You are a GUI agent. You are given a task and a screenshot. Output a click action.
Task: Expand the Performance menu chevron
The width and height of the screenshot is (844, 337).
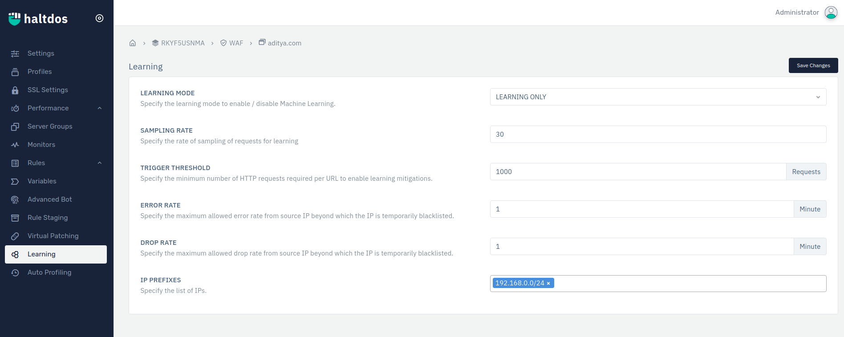pos(100,108)
